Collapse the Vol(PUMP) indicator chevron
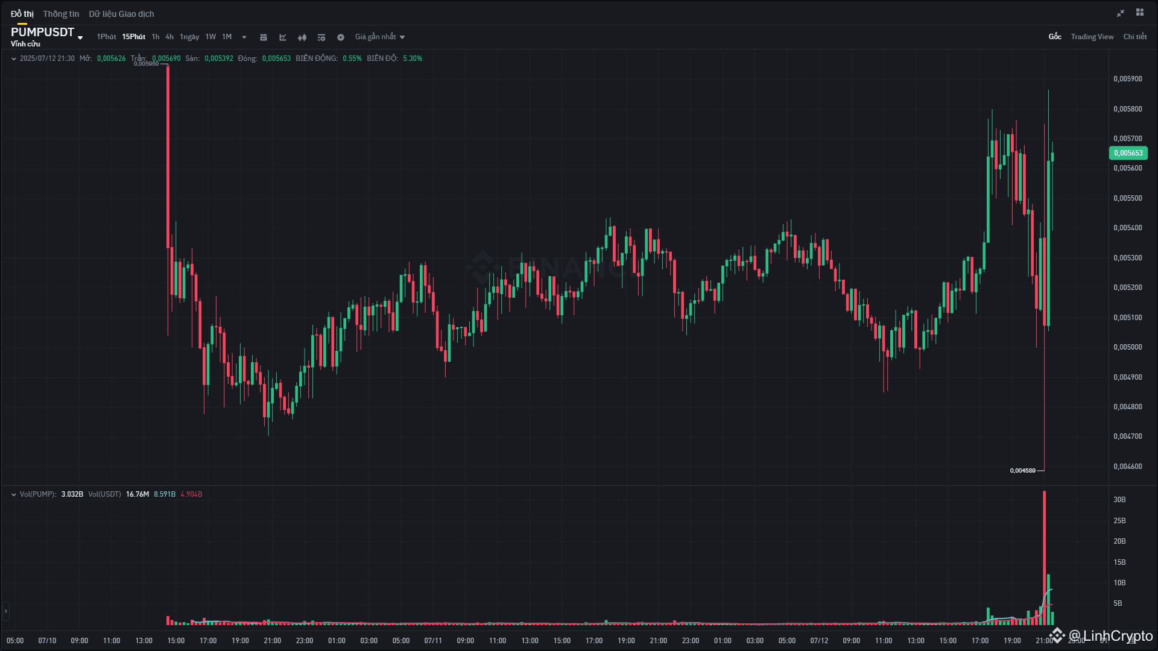Image resolution: width=1158 pixels, height=651 pixels. (14, 495)
